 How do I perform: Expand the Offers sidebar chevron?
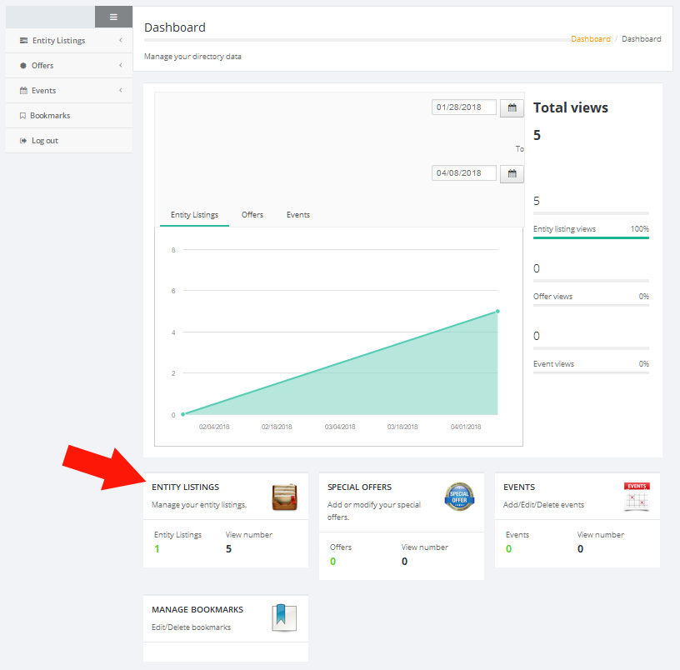point(121,66)
